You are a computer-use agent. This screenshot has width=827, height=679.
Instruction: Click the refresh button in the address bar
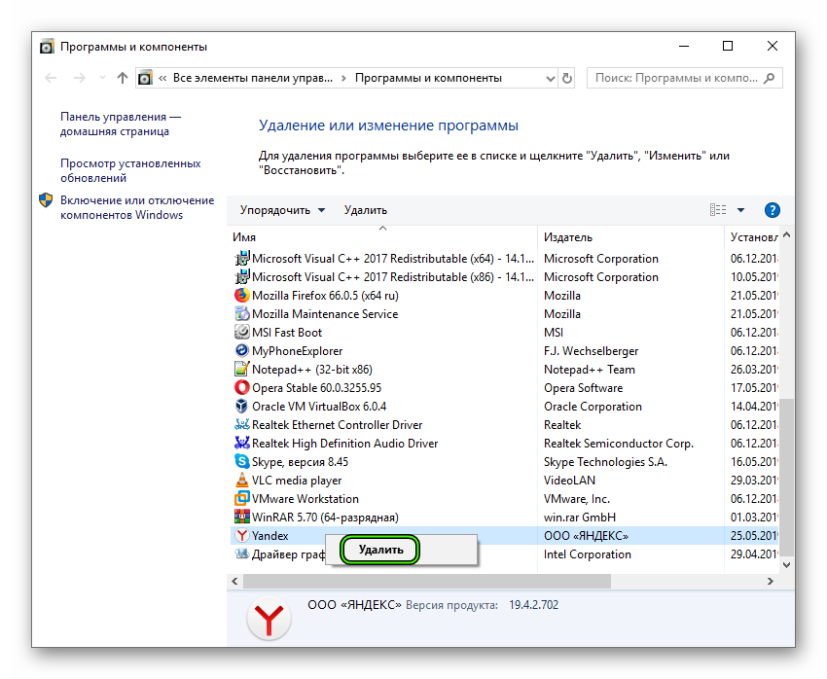coord(567,78)
